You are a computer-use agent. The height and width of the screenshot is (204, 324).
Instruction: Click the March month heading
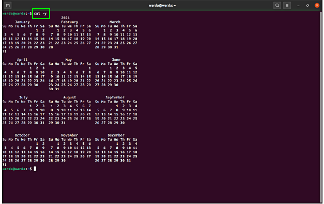(115, 22)
